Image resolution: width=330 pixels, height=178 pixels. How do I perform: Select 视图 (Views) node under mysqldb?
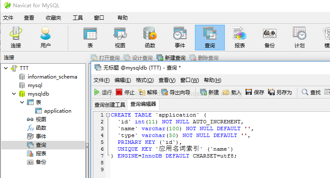[x=41, y=120]
